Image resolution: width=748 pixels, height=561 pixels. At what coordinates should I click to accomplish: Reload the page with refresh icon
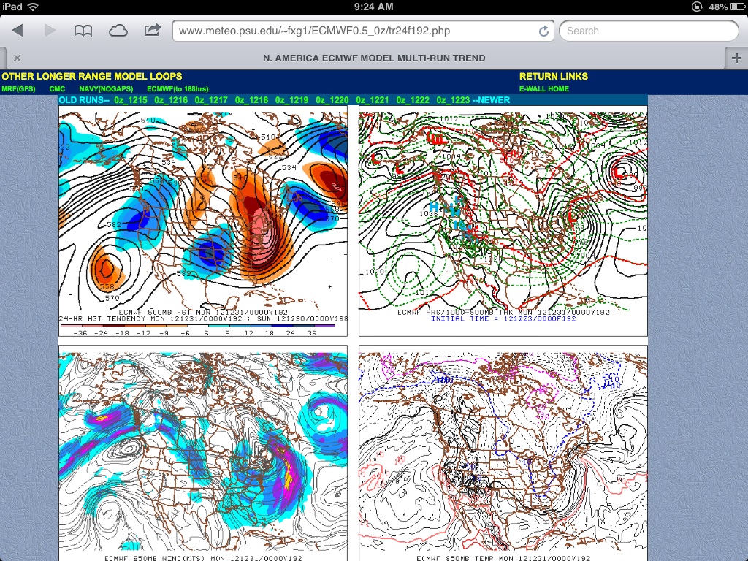coord(543,31)
